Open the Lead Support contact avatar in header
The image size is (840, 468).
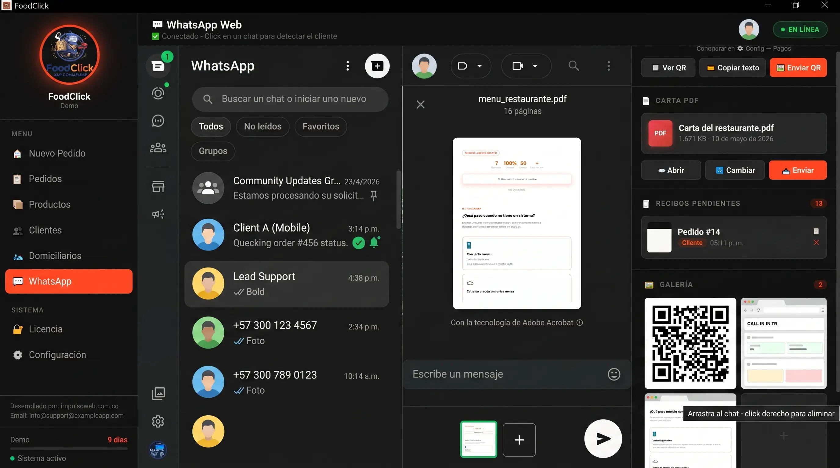(424, 66)
